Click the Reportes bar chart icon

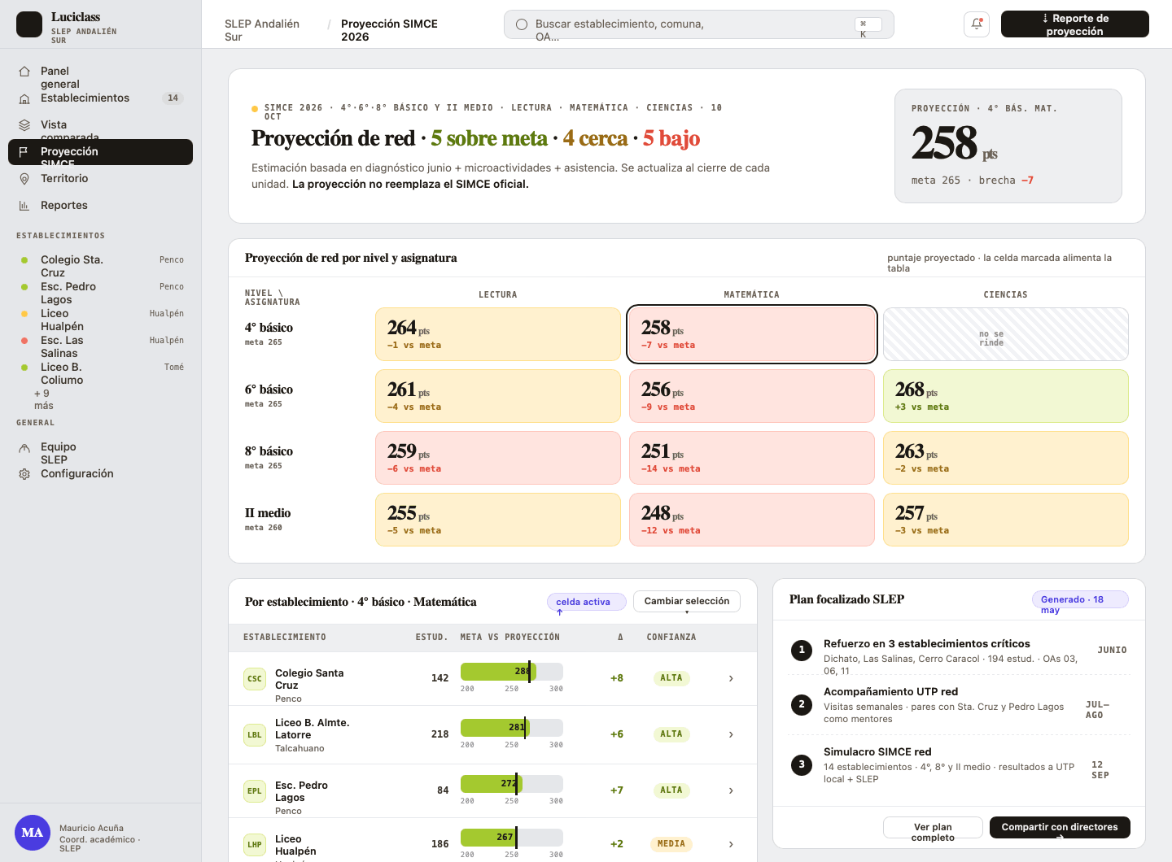coord(24,206)
